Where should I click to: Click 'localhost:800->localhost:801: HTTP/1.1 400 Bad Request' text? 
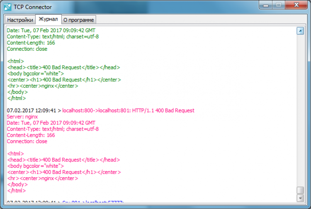pos(128,110)
